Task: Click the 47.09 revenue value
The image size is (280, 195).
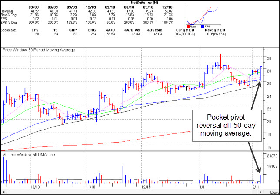Action: tap(130, 11)
